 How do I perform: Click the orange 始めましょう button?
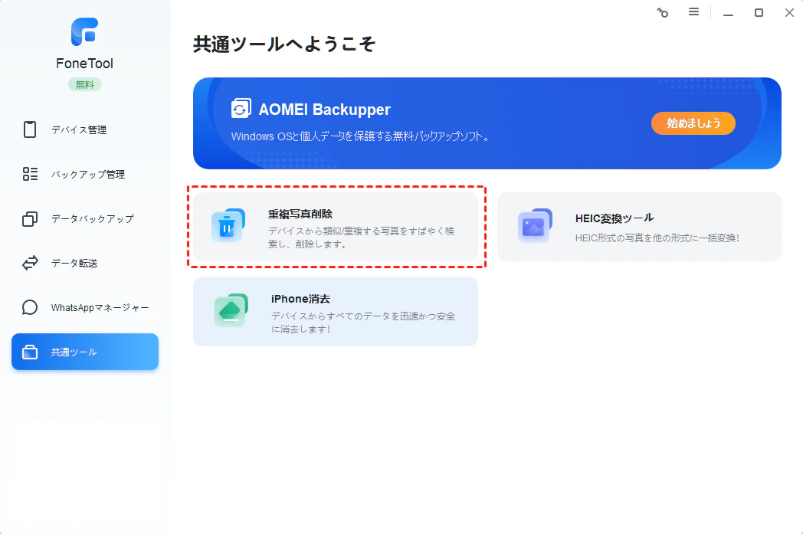tap(693, 123)
